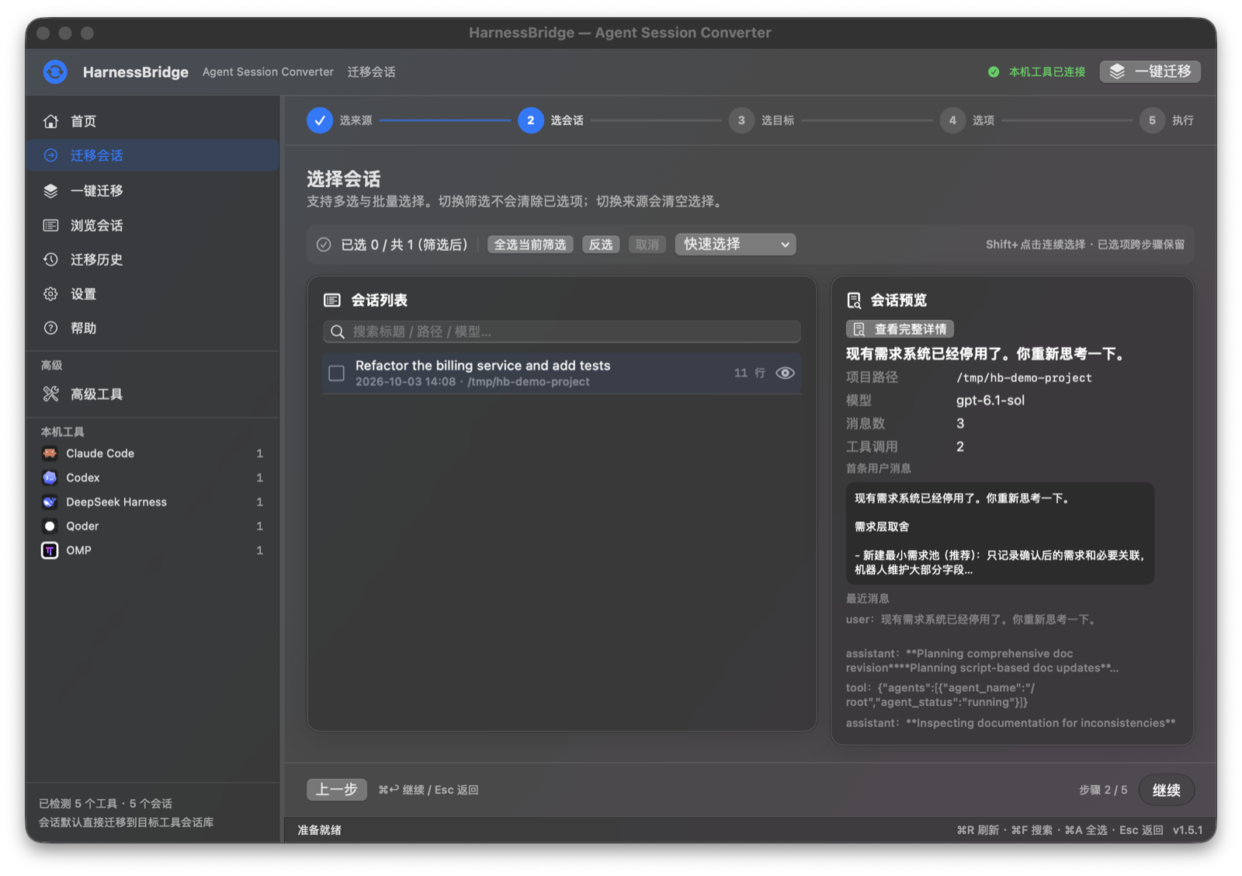Click 准备就绪 status bar text
The image size is (1242, 876).
click(320, 830)
